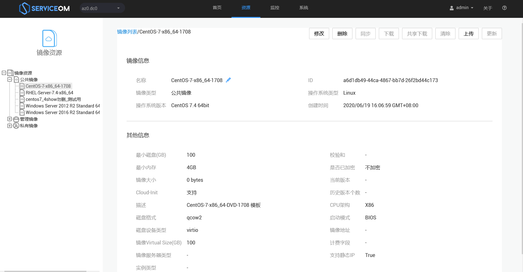This screenshot has height=272, width=523.
Task: Select the 镜像资源 root tree item
Action: (x=23, y=73)
